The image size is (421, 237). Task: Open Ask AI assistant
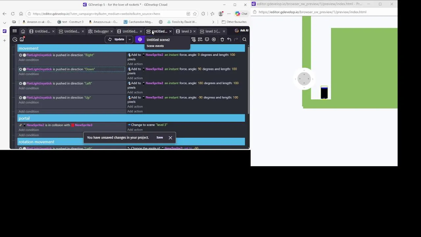(x=241, y=30)
